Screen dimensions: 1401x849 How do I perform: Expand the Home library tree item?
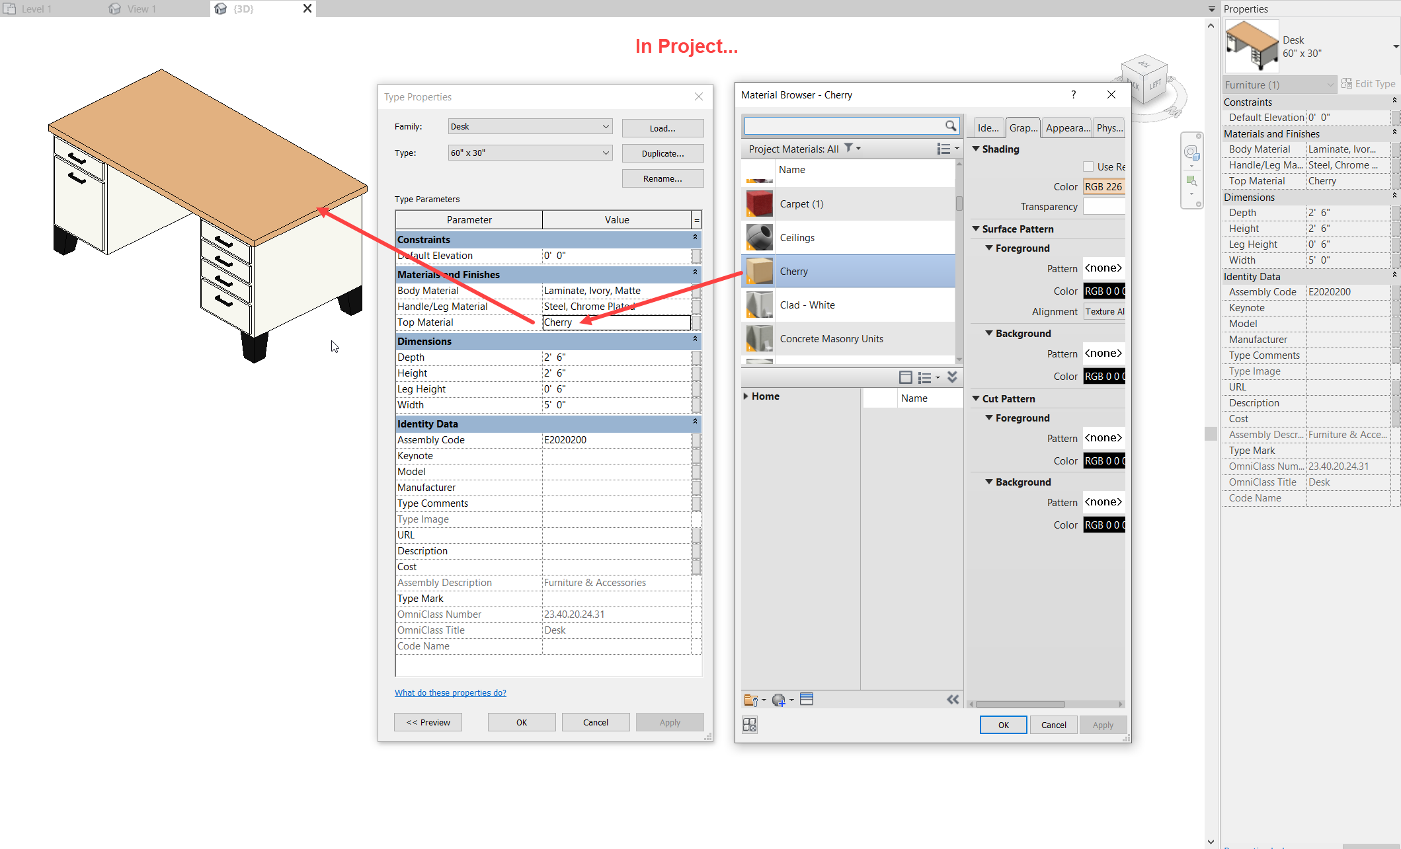click(746, 396)
